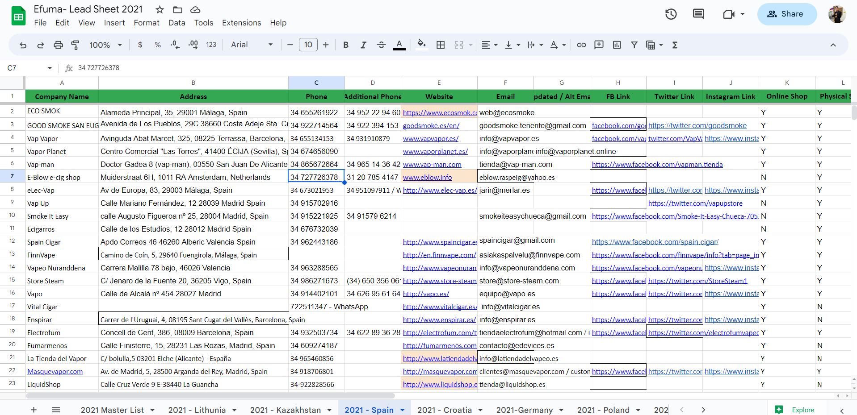Open the www.eblow.info website link
Viewport: 857px width, 415px height.
click(x=427, y=177)
